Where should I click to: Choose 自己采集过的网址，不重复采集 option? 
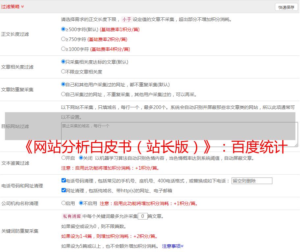(x=63, y=94)
